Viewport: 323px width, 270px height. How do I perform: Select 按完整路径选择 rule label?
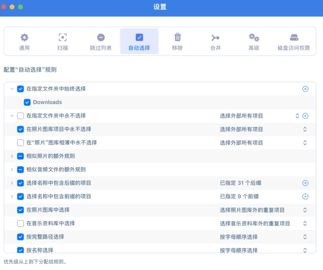coord(45,237)
